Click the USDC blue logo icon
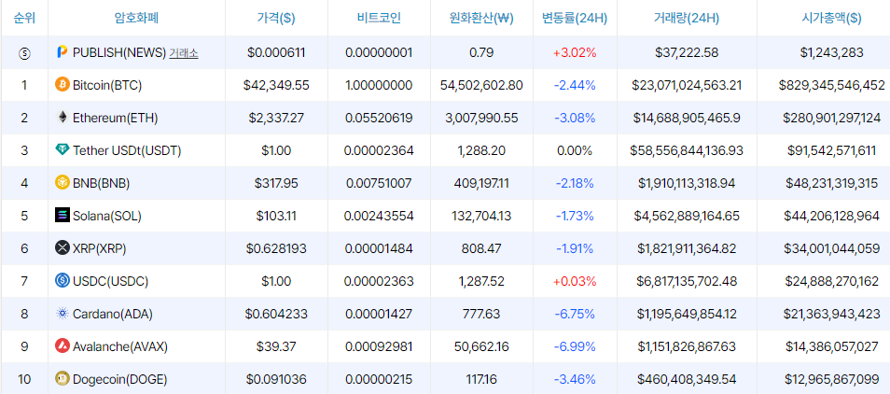 [63, 281]
